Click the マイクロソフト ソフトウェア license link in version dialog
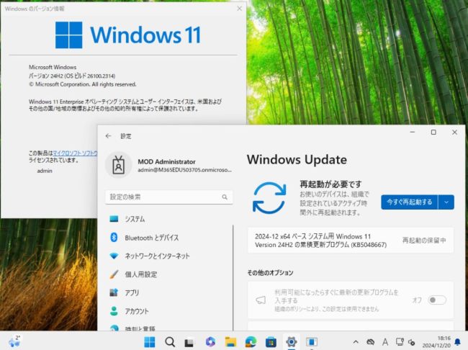Image resolution: width=468 pixels, height=350 pixels. coord(75,153)
